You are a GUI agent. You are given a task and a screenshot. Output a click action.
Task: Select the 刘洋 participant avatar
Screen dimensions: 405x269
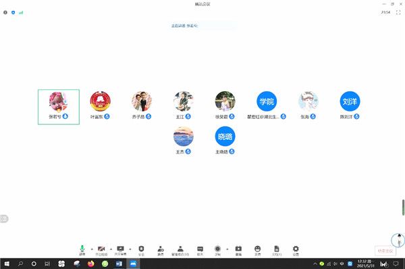coord(350,101)
